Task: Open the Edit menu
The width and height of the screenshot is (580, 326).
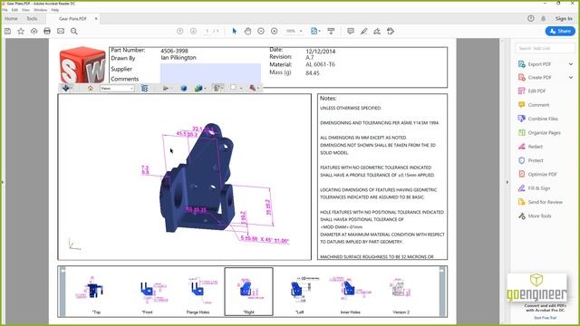Action: coord(14,10)
